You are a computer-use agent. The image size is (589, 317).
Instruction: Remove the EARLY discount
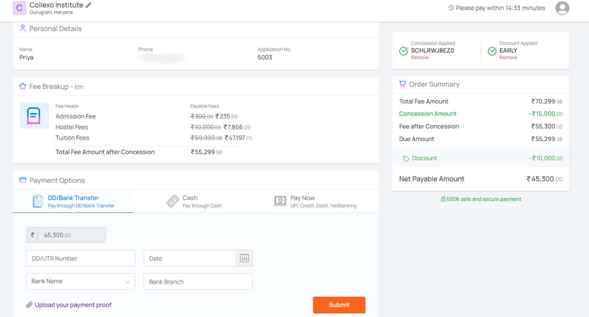pos(508,58)
